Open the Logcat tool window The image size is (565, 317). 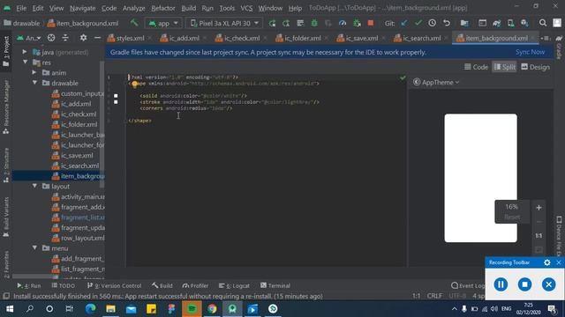(234, 285)
